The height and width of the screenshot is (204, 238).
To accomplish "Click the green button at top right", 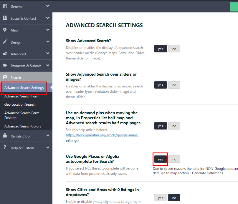I will (x=234, y=6).
